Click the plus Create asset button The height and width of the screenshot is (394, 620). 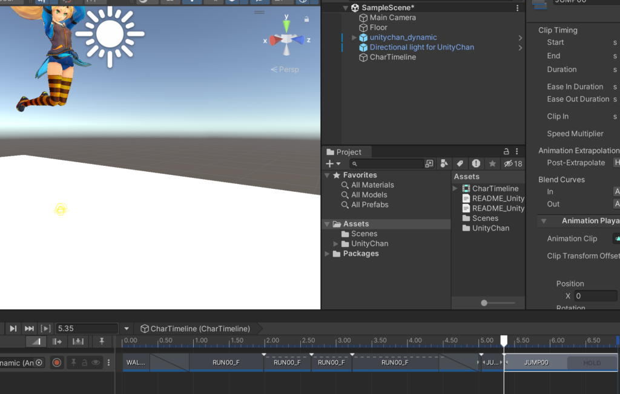tap(329, 163)
